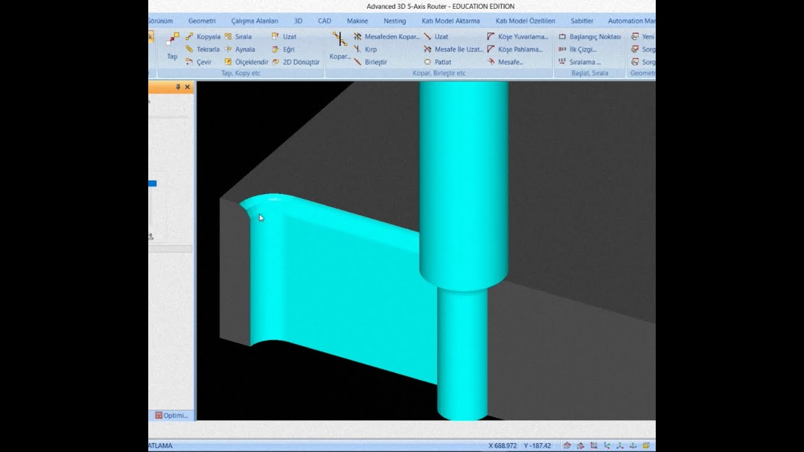The width and height of the screenshot is (804, 452).
Task: Click the Yeni item in Geometri group
Action: pyautogui.click(x=643, y=36)
